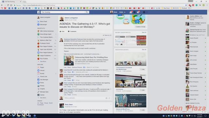This screenshot has width=209, height=118.
Task: Open options chevron on AGENDA post
Action: [111, 17]
